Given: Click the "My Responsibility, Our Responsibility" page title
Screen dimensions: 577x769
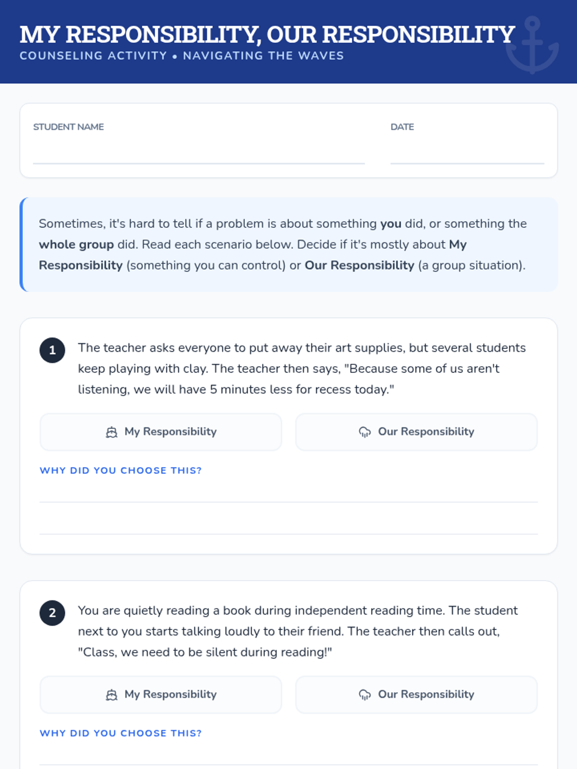Looking at the screenshot, I should (267, 35).
